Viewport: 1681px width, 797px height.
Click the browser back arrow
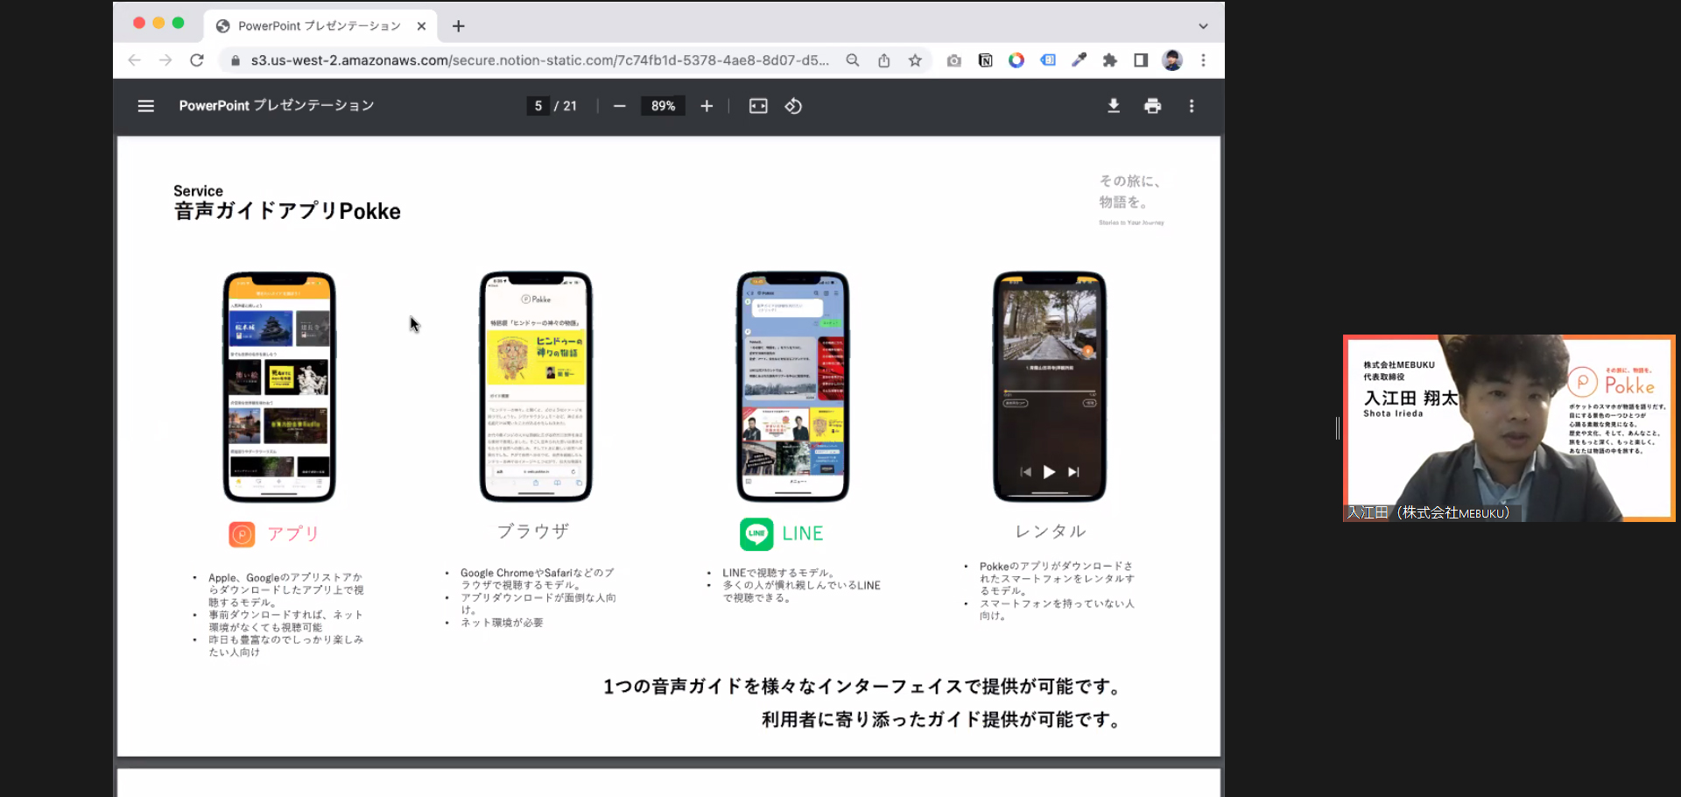pyautogui.click(x=134, y=60)
